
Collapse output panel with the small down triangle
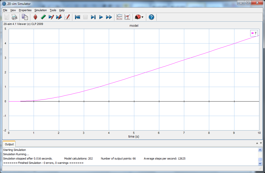point(261,143)
